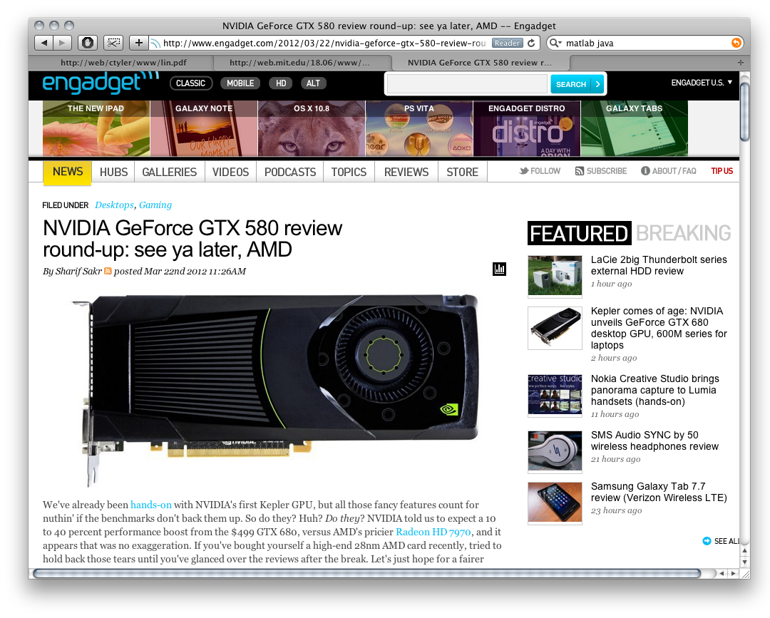The width and height of the screenshot is (770, 618).
Task: Open the Hubs navigation tab
Action: pos(113,172)
